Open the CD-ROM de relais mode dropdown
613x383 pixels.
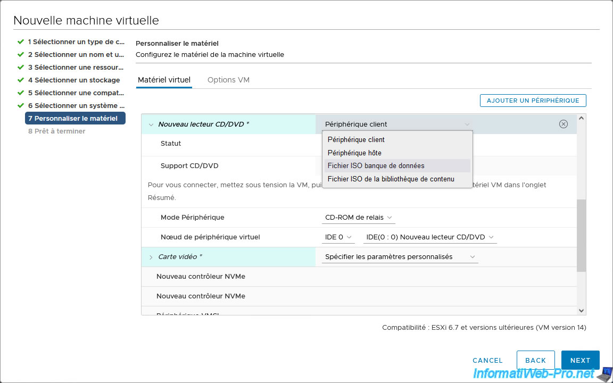[x=358, y=217]
